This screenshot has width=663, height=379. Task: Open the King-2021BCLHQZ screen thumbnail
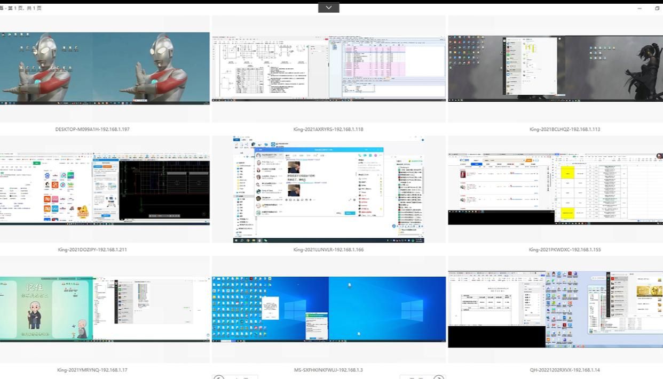pyautogui.click(x=555, y=69)
